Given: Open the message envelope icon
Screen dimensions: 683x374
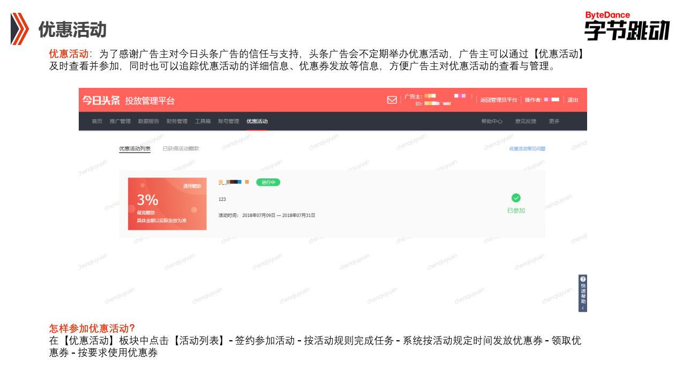Looking at the screenshot, I should click(392, 100).
